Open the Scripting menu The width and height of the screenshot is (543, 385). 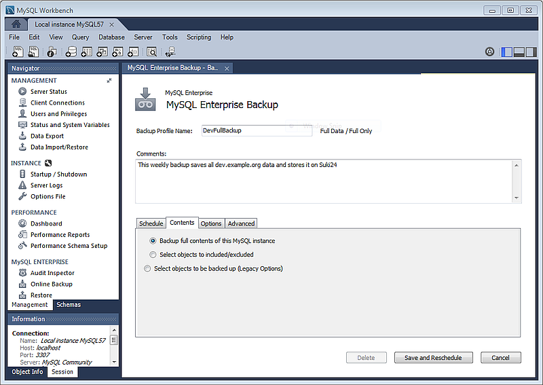click(x=199, y=37)
